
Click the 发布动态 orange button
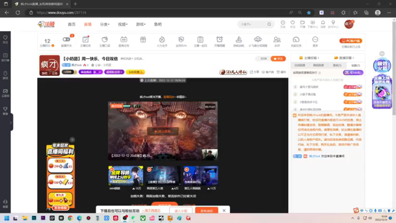point(206,210)
